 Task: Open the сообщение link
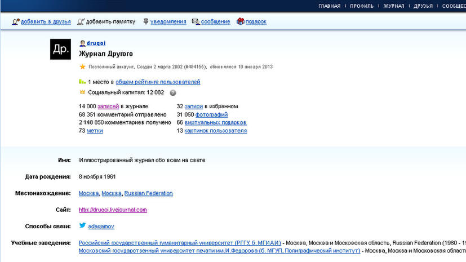pos(215,21)
